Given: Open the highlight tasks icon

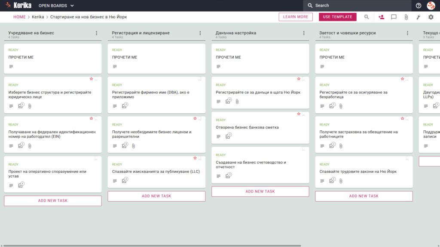Looking at the screenshot, I should [419, 17].
